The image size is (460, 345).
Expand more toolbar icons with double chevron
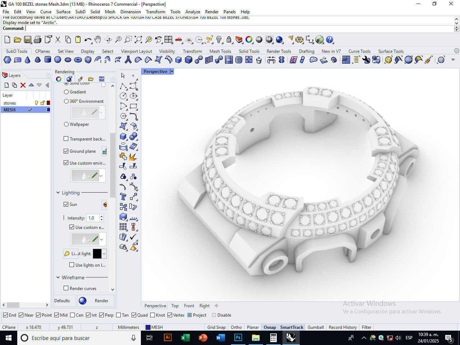pyautogui.click(x=453, y=60)
